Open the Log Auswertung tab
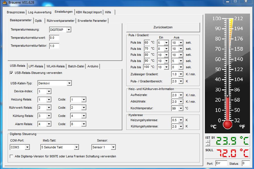 coord(40,12)
